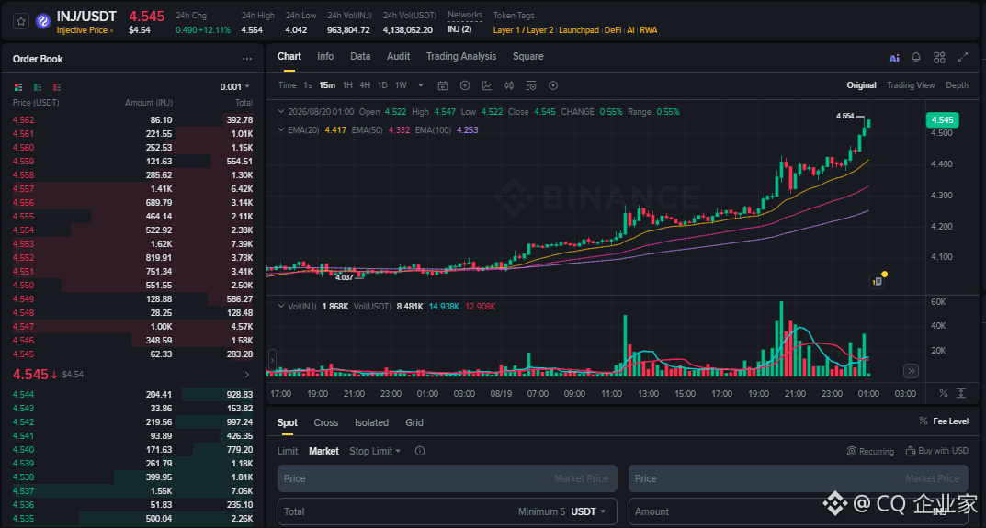The width and height of the screenshot is (986, 528).
Task: Open Fee Level percent icon
Action: (x=924, y=421)
